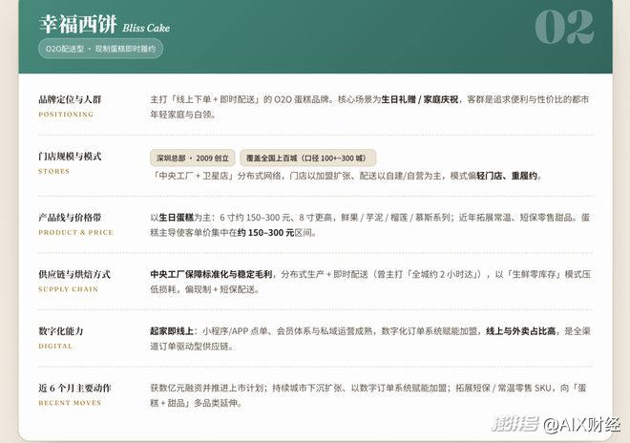Select the 近 6 个月主要动作 heading
This screenshot has height=443, width=630.
74,389
